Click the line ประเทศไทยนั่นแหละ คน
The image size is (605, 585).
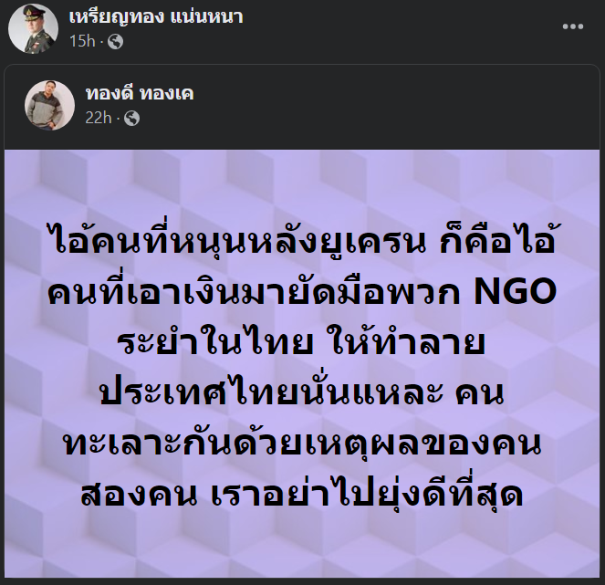[x=303, y=392]
